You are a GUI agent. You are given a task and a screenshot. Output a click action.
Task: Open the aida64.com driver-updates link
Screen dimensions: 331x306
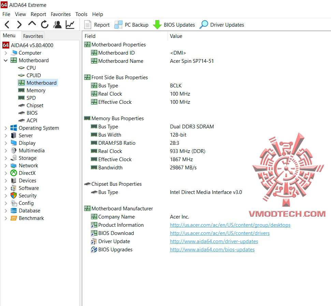(x=214, y=241)
